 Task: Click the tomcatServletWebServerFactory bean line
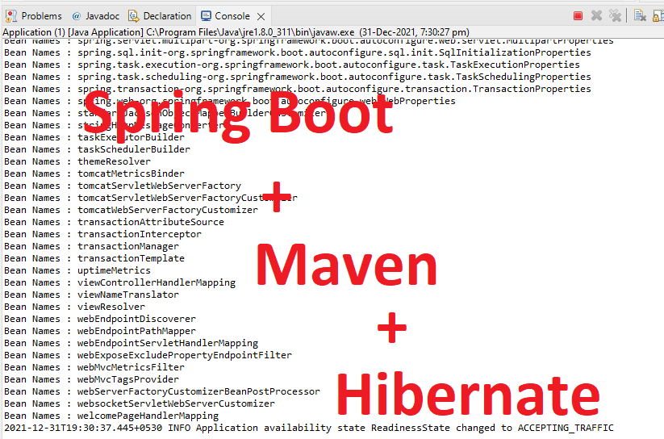pos(123,186)
